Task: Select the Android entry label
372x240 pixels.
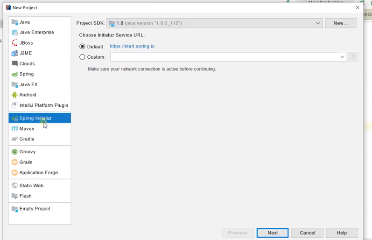Action: (28, 95)
